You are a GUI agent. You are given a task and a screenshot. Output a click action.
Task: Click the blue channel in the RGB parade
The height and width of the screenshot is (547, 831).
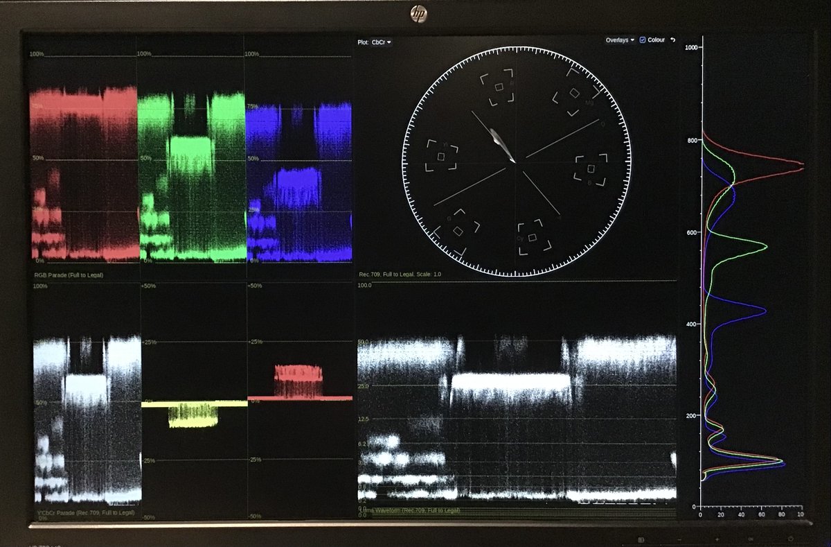click(299, 182)
